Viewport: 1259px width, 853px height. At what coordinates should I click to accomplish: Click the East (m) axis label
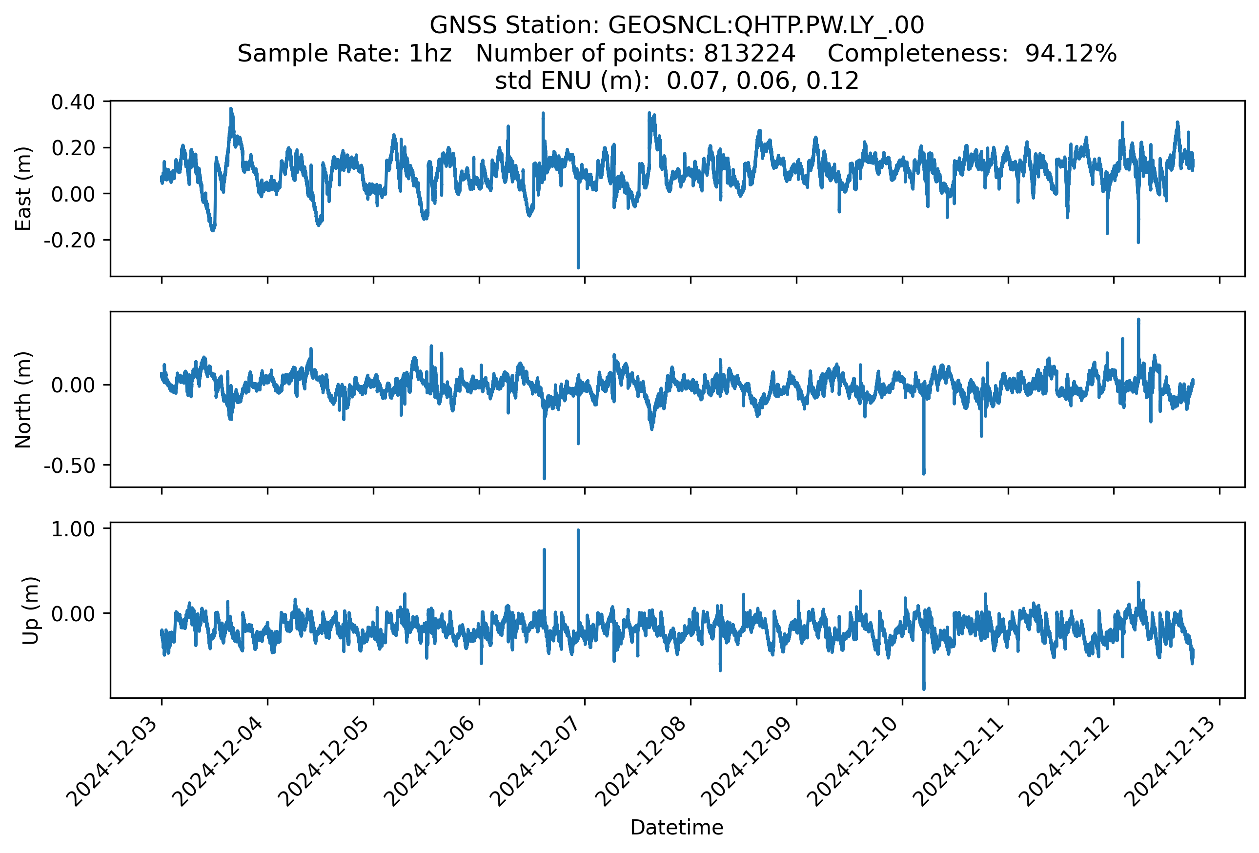(x=23, y=188)
